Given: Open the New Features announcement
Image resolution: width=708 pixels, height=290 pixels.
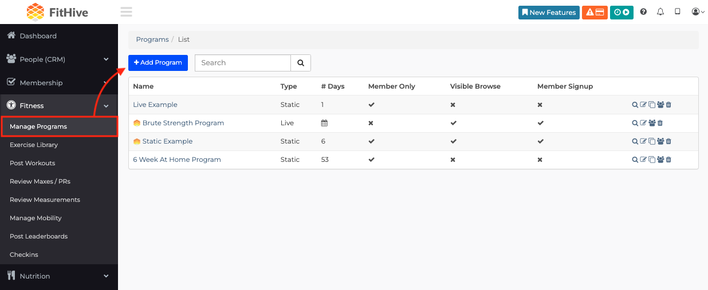Looking at the screenshot, I should [549, 13].
